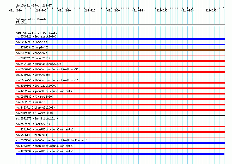Click ruler position 42140960
Viewport: 232px width, 164px height.
coord(187,10)
